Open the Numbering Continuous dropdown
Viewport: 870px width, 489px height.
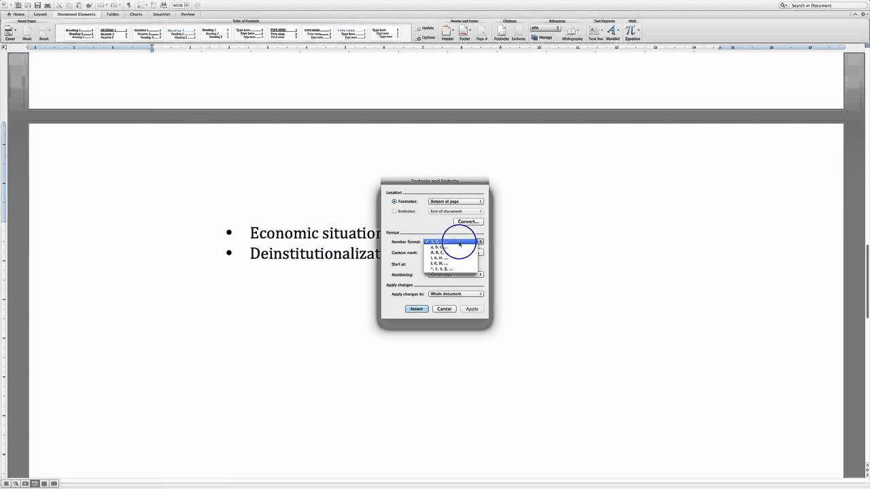click(x=456, y=274)
